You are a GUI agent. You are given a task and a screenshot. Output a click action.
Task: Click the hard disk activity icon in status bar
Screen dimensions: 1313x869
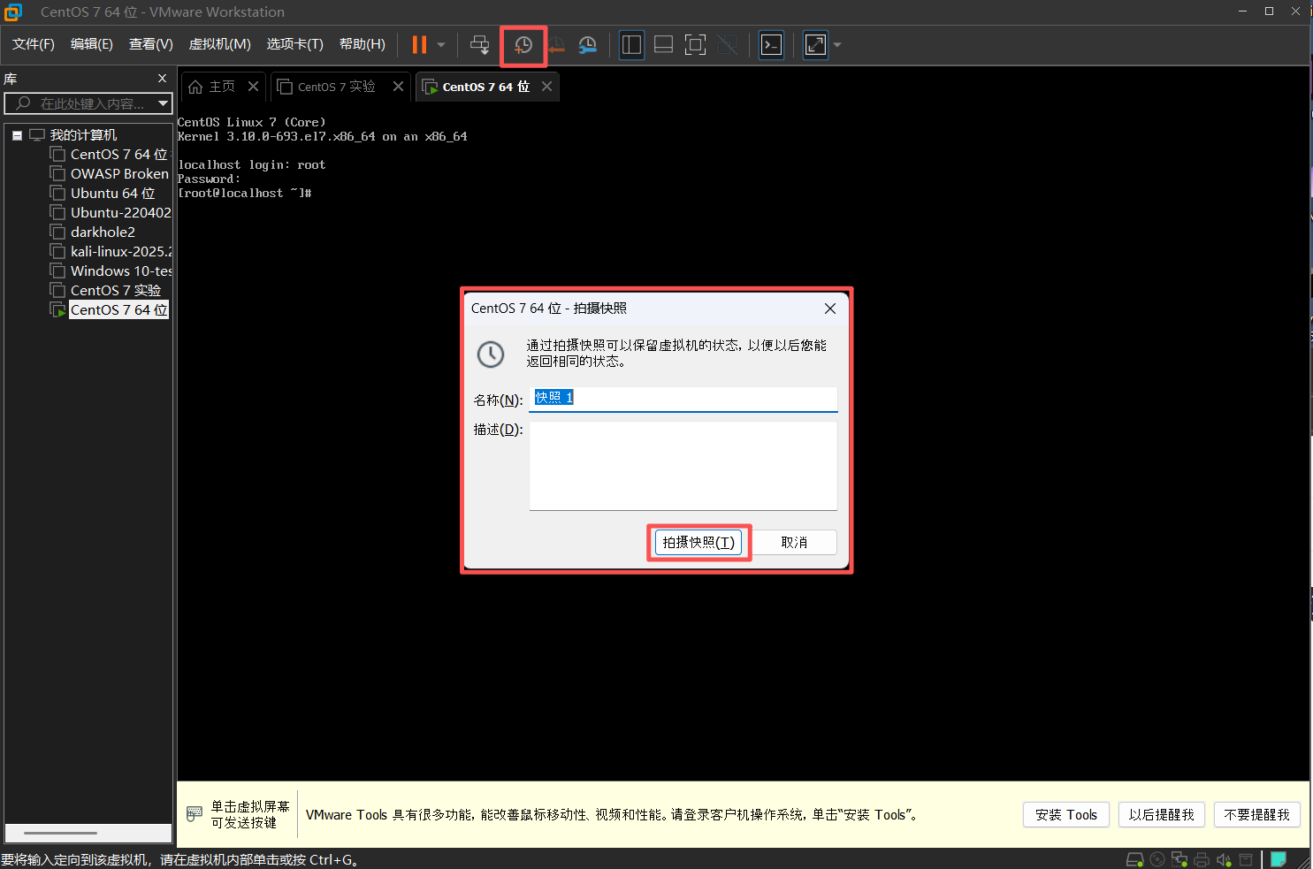click(x=1134, y=858)
